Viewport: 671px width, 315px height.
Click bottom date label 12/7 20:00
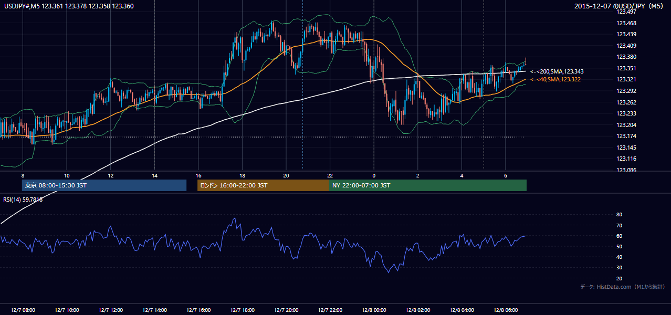click(x=286, y=310)
